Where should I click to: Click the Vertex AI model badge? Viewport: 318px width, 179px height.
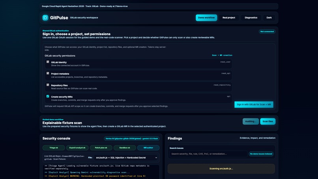[x=132, y=139]
